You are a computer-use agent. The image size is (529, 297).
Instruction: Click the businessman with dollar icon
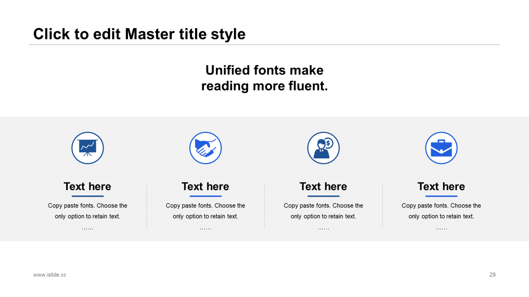point(323,148)
